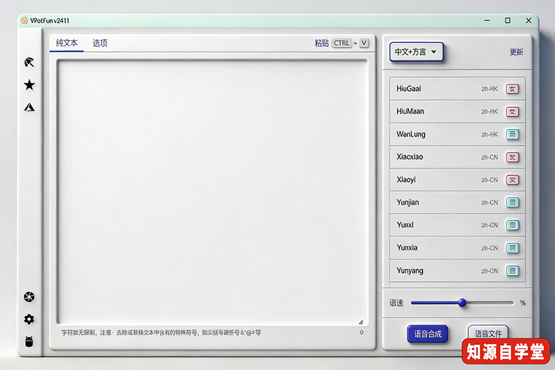The height and width of the screenshot is (370, 555).
Task: Select the triangle Azure icon in sidebar
Action: point(29,108)
